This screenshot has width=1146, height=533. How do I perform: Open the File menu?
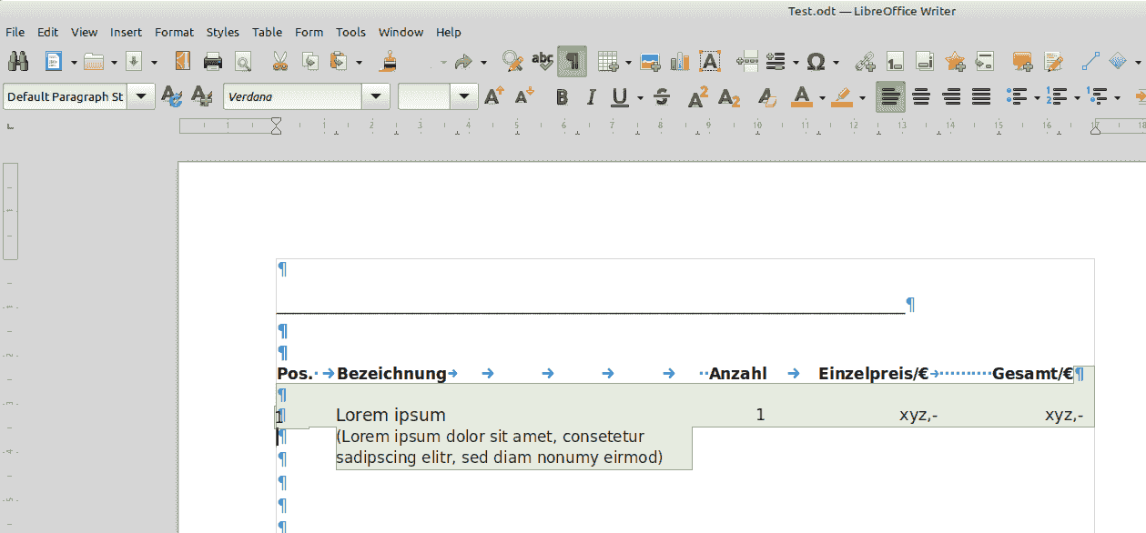pos(15,32)
